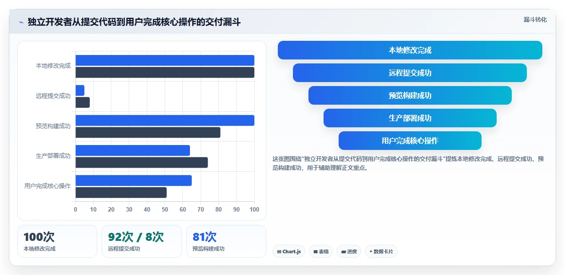
Task: Select the 预览构建成功 funnel stage
Action: click(410, 95)
